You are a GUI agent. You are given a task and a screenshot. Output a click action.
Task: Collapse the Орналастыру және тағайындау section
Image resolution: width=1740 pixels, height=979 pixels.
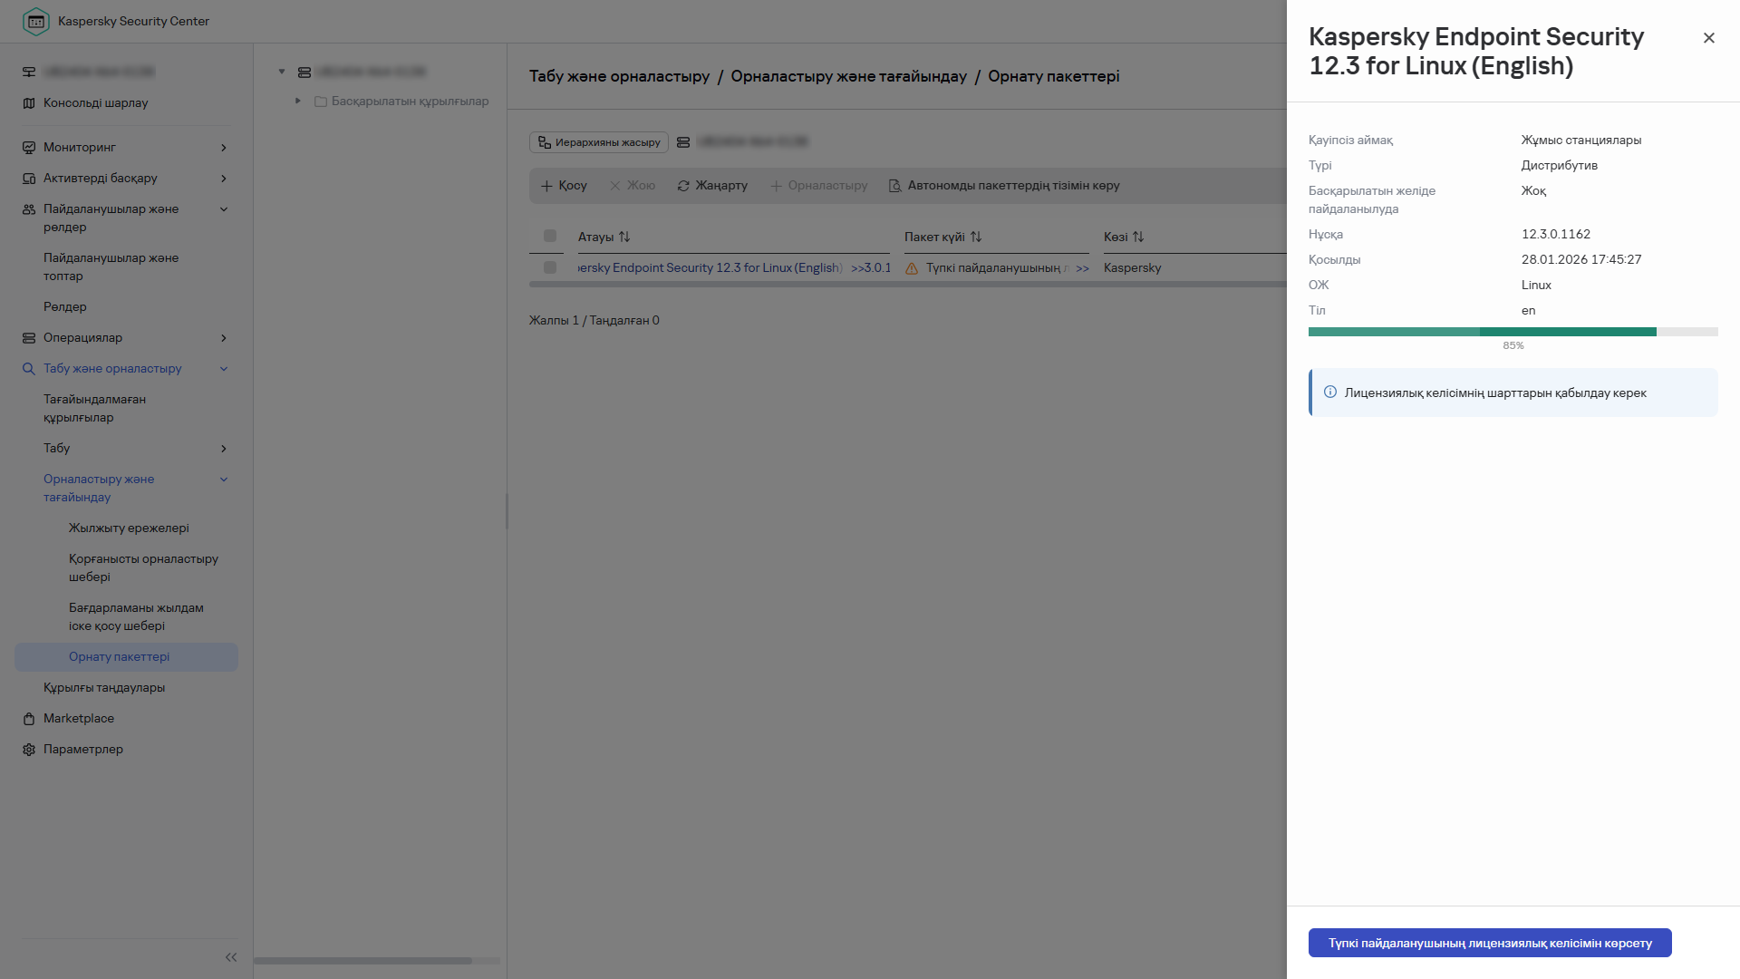point(223,479)
